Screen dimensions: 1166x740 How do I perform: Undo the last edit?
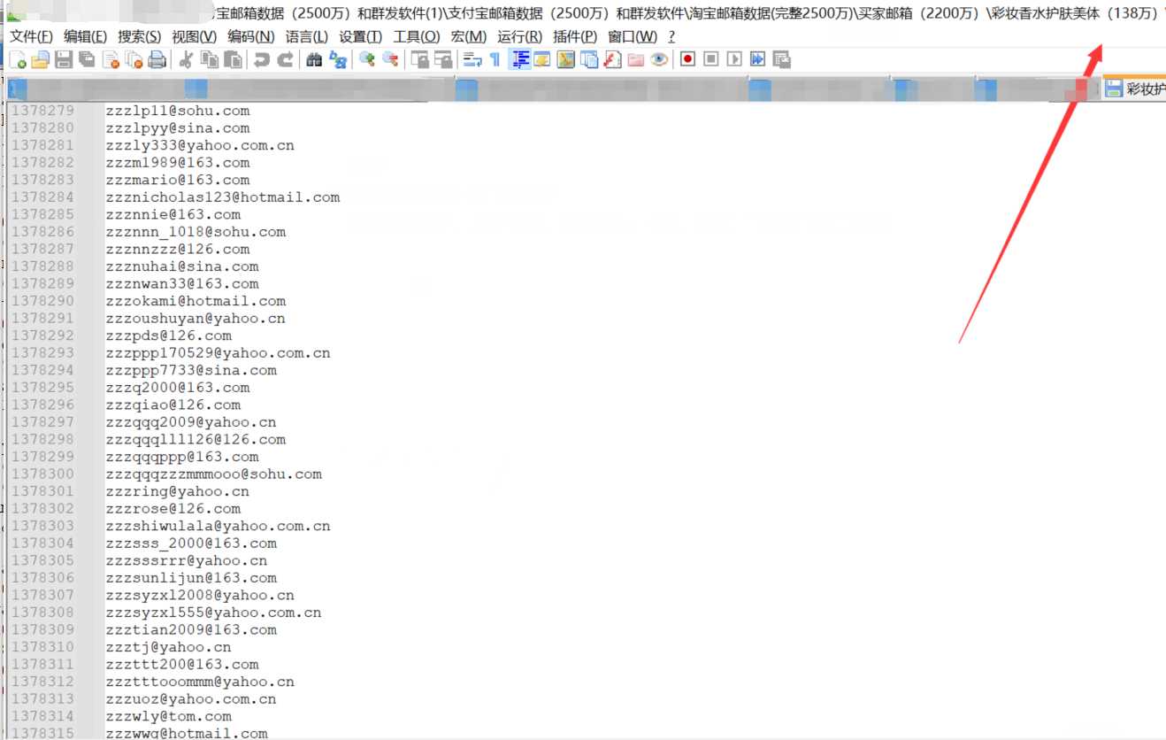[262, 59]
